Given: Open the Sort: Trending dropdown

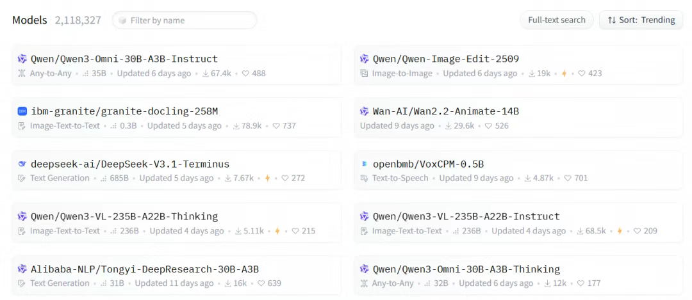Looking at the screenshot, I should click(x=641, y=20).
